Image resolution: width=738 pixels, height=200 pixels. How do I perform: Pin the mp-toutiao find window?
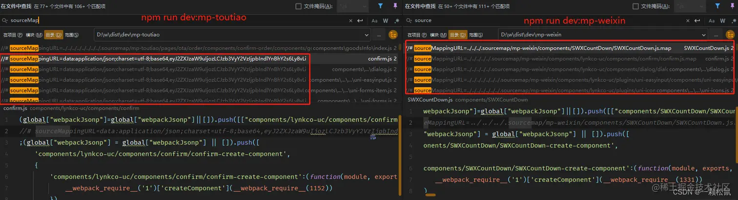tap(395, 6)
